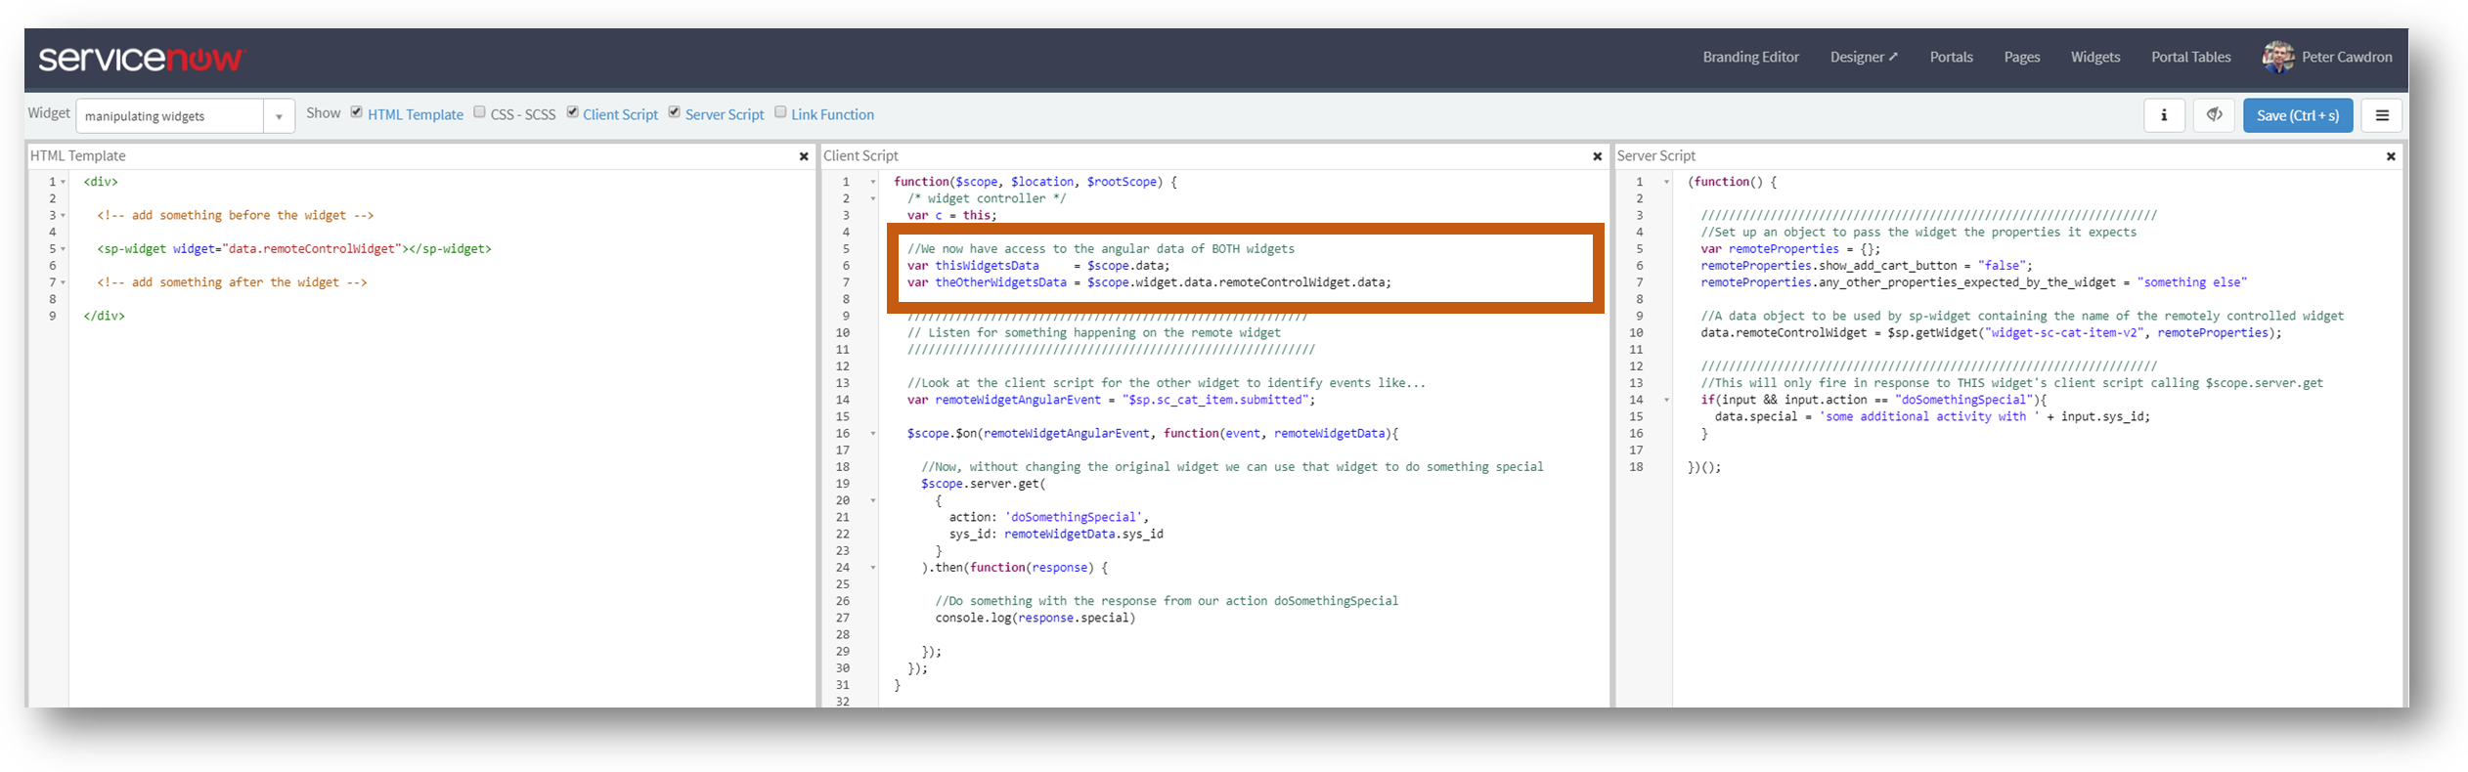
Task: Click the Client Script panel title
Action: 860,156
